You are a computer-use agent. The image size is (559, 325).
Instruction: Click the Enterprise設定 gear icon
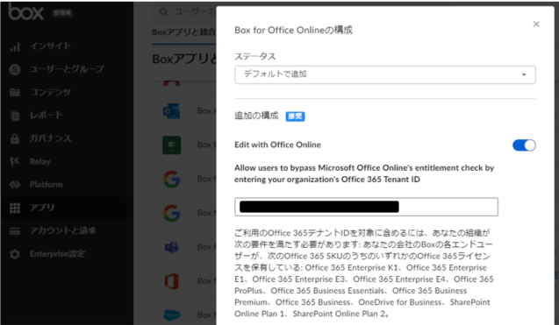click(x=15, y=254)
